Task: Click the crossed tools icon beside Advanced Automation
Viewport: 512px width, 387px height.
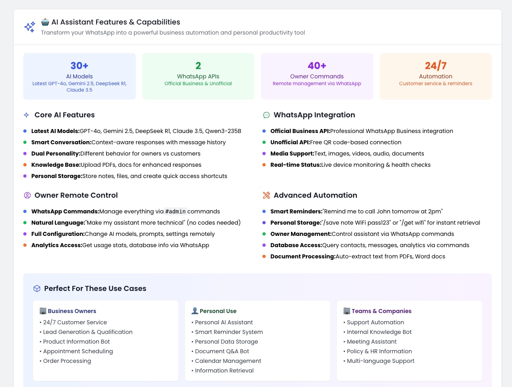Action: click(x=266, y=195)
